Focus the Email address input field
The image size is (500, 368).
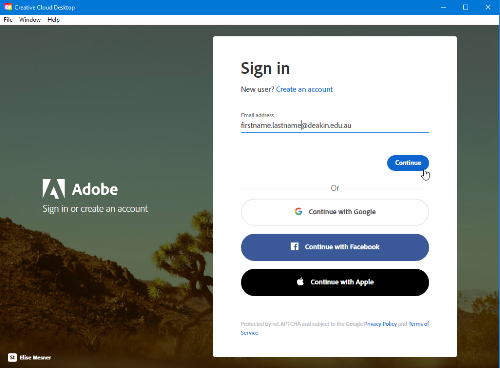335,125
